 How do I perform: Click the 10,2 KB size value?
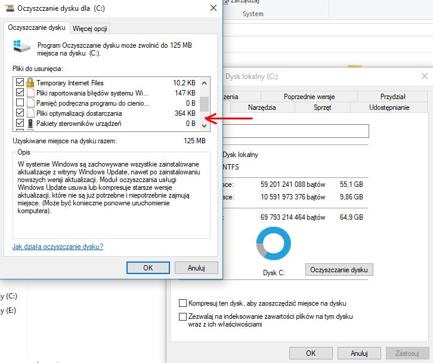pos(184,82)
